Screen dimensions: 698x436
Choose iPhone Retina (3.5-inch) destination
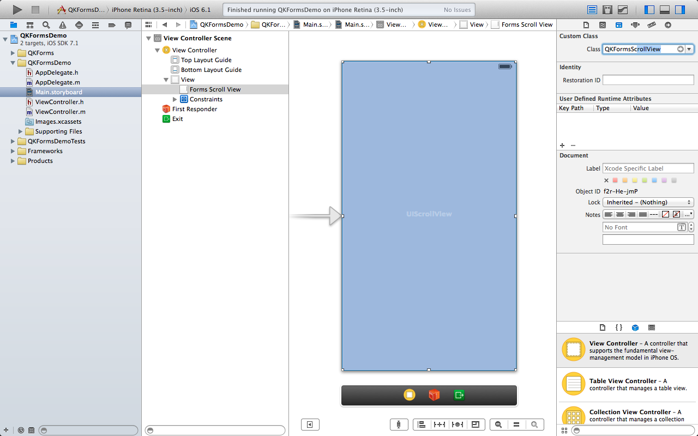click(x=147, y=10)
